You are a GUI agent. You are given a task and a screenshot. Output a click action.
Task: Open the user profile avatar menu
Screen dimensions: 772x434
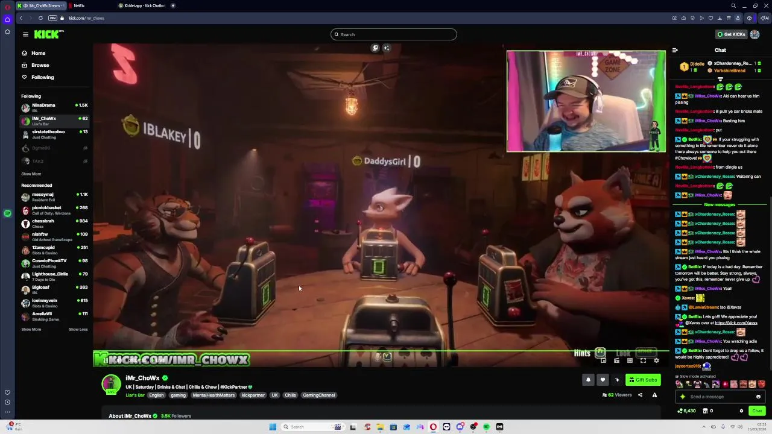[x=755, y=34]
